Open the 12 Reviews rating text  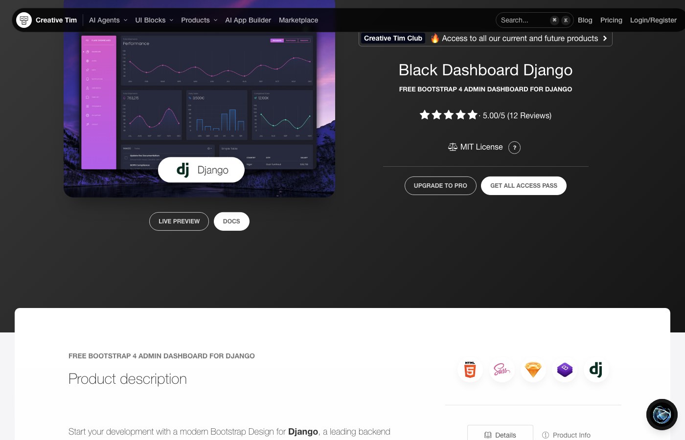point(529,115)
